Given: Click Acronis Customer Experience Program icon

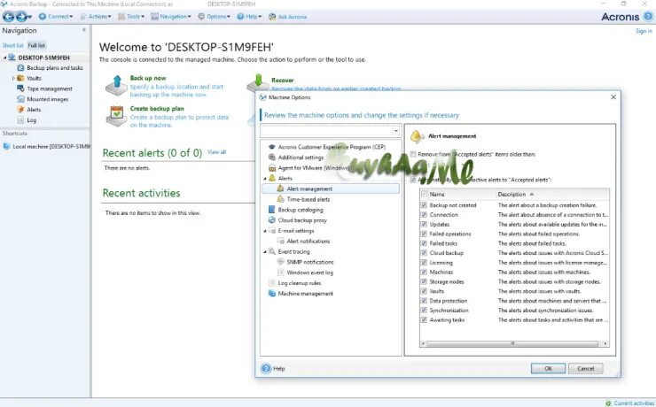Looking at the screenshot, I should click(x=272, y=147).
